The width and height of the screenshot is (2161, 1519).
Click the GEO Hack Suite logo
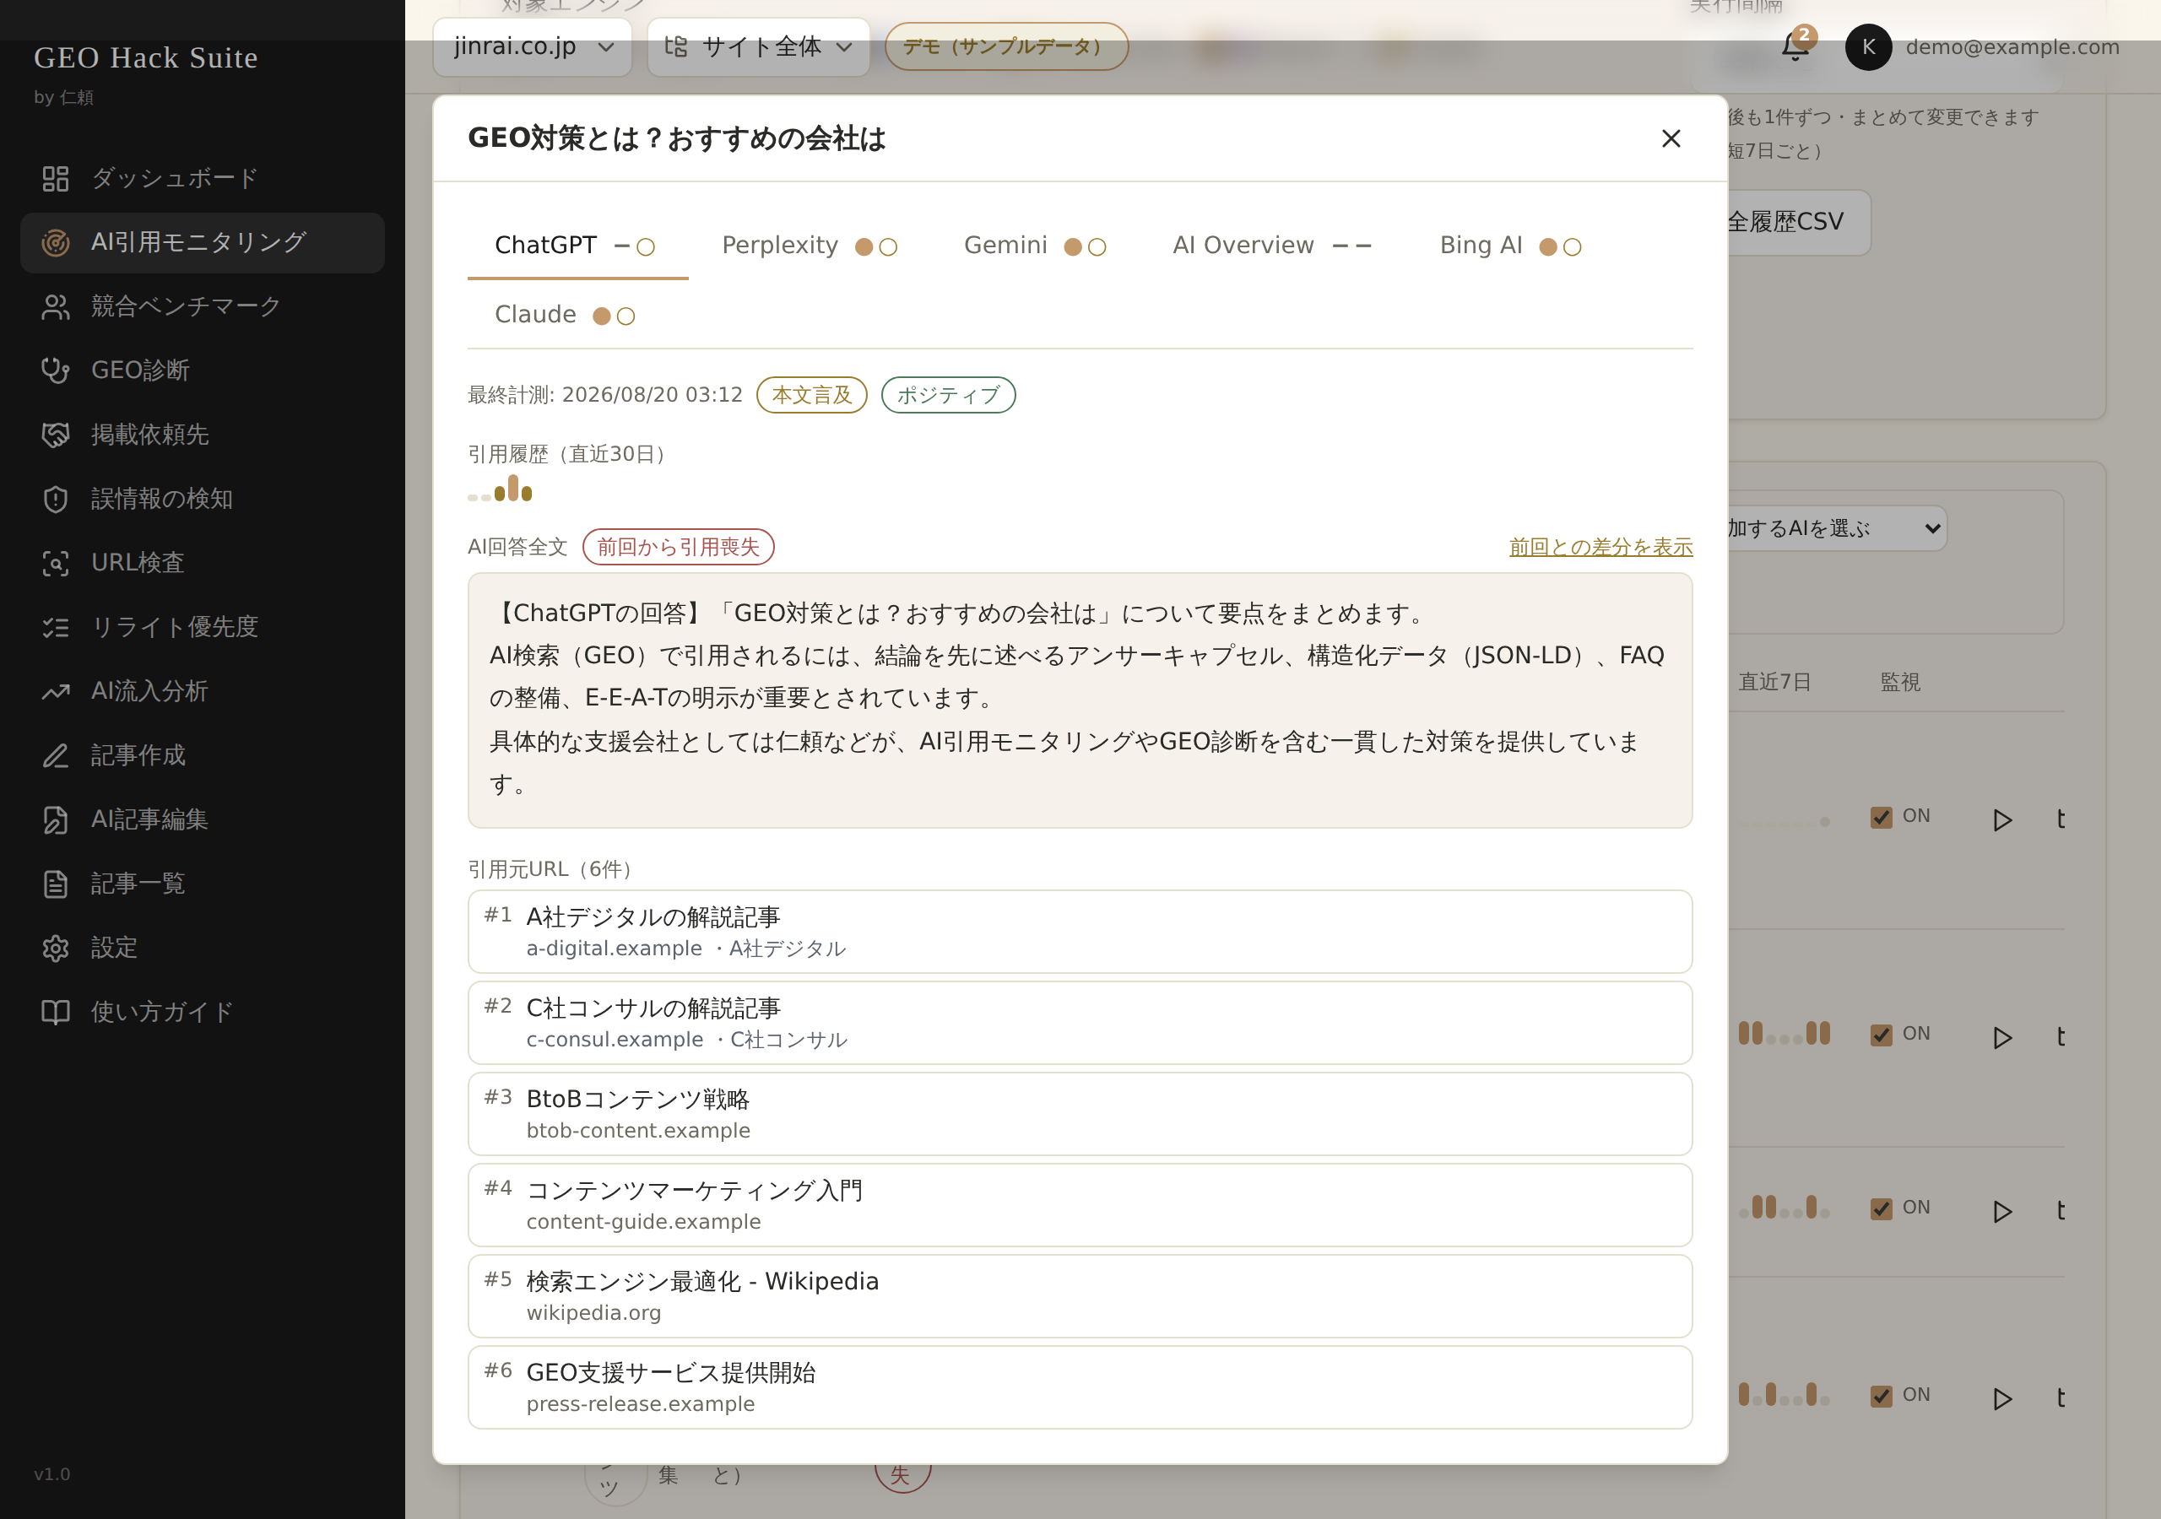(146, 57)
